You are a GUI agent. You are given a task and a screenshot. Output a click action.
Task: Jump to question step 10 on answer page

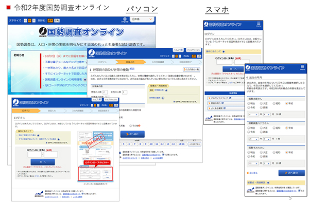151,144
